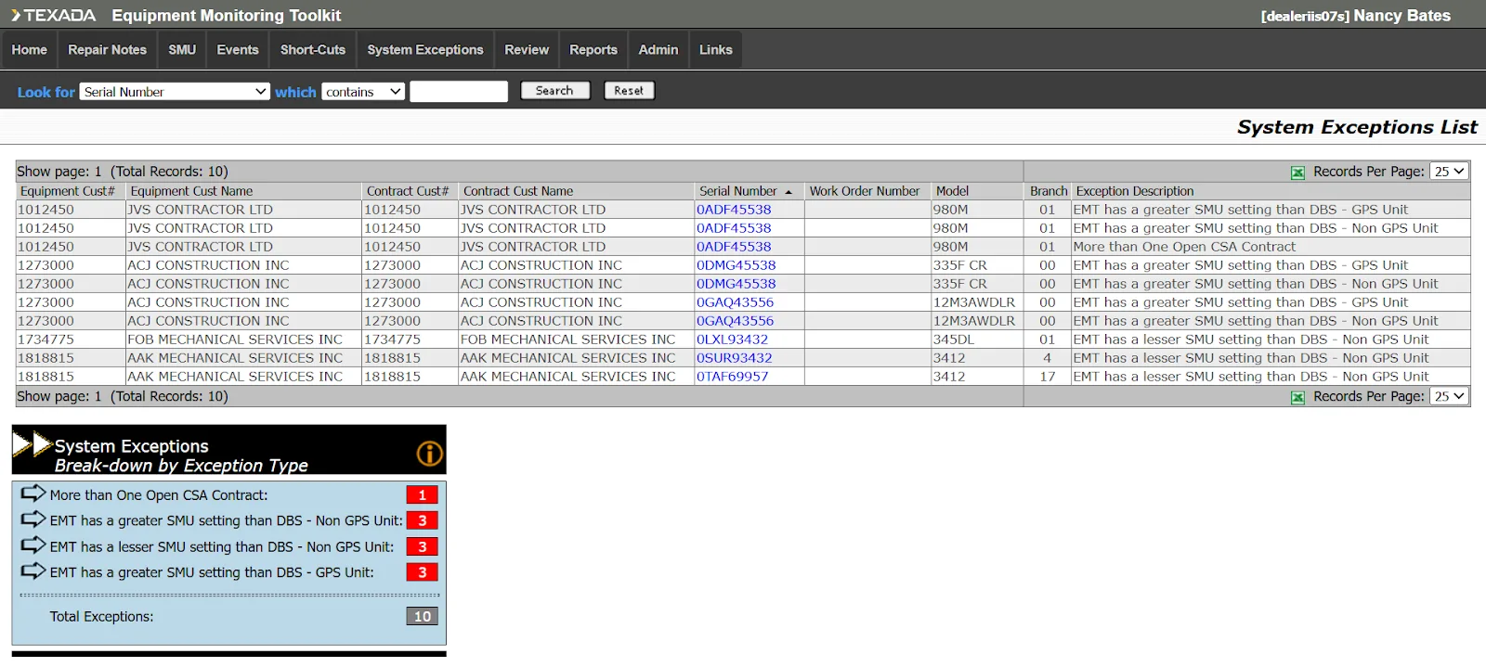Click Serial Number column sort arrow
1486x667 pixels.
coord(789,192)
